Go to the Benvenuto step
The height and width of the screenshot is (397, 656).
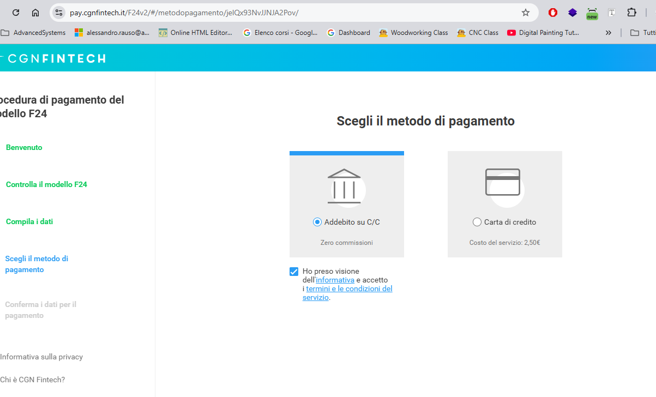24,147
